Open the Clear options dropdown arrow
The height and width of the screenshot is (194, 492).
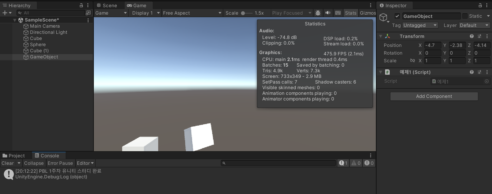point(19,163)
